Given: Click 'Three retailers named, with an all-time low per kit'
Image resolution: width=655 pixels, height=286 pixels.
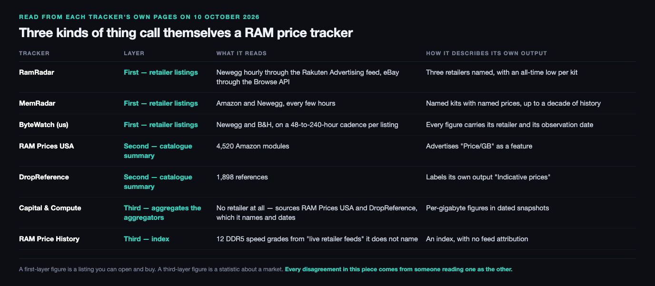Looking at the screenshot, I should [502, 72].
